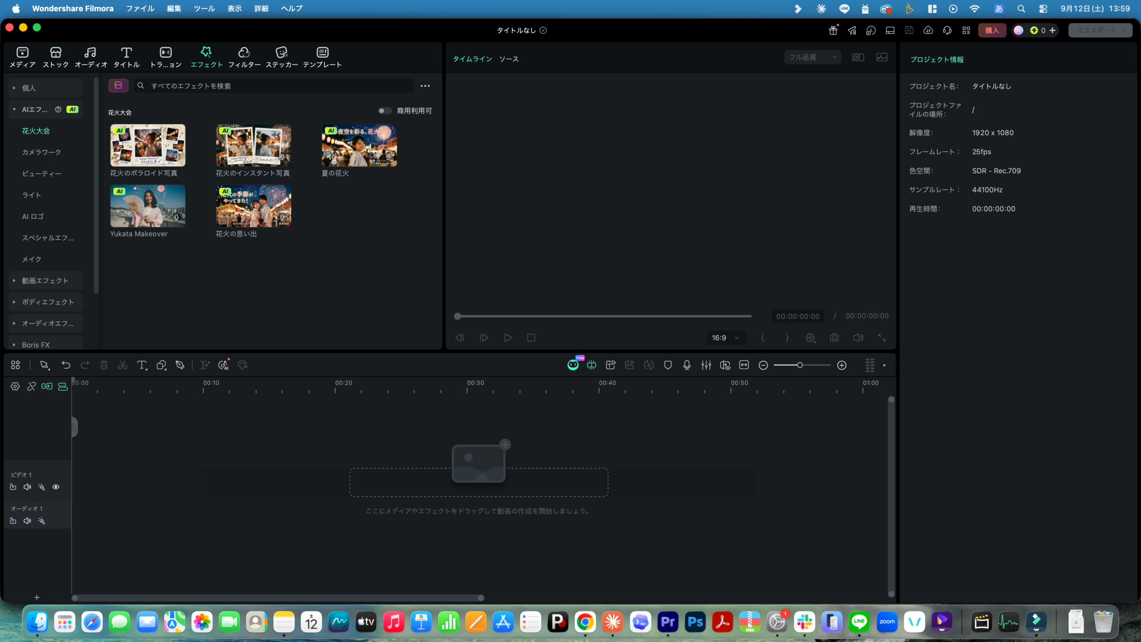
Task: Click the 購入 purchase button
Action: click(992, 30)
